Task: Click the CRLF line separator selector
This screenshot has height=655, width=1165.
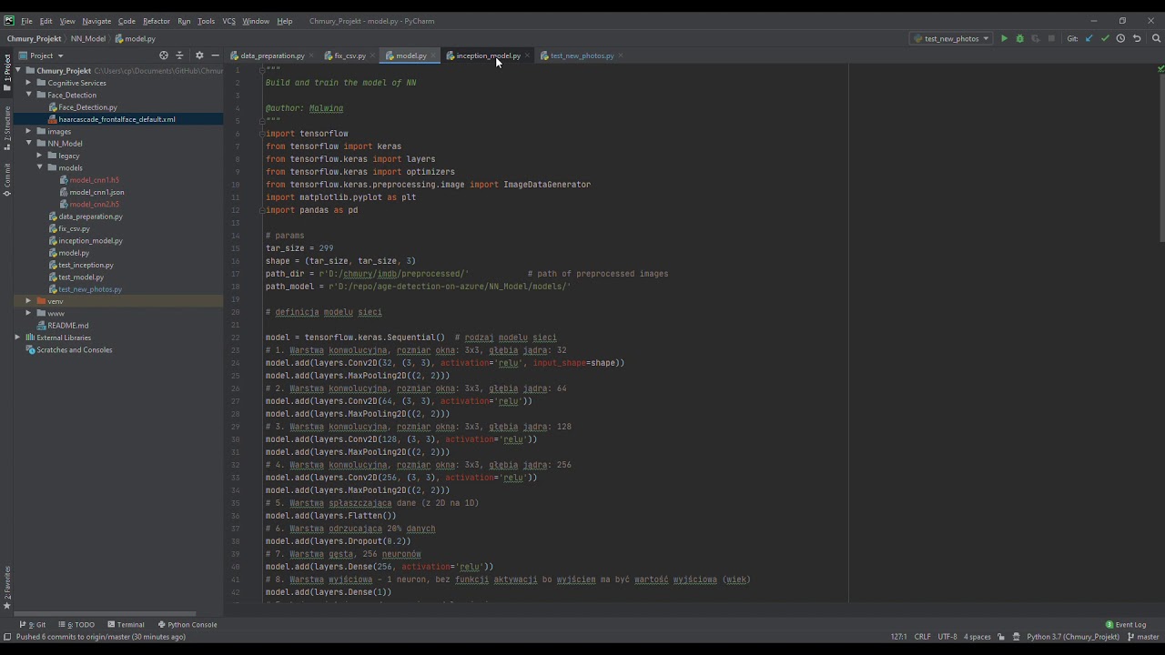Action: pyautogui.click(x=922, y=637)
